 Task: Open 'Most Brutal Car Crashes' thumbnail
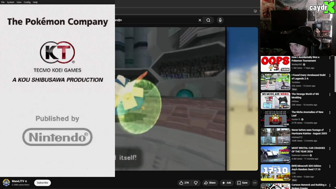[275, 155]
